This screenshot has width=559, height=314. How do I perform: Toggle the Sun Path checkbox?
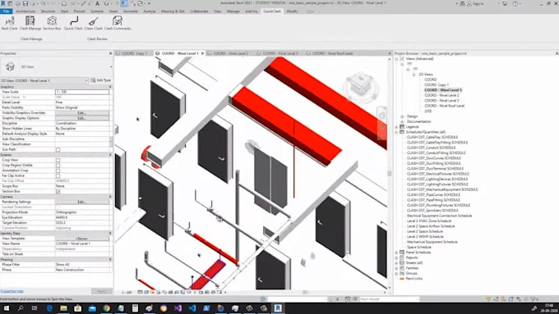tap(58, 150)
